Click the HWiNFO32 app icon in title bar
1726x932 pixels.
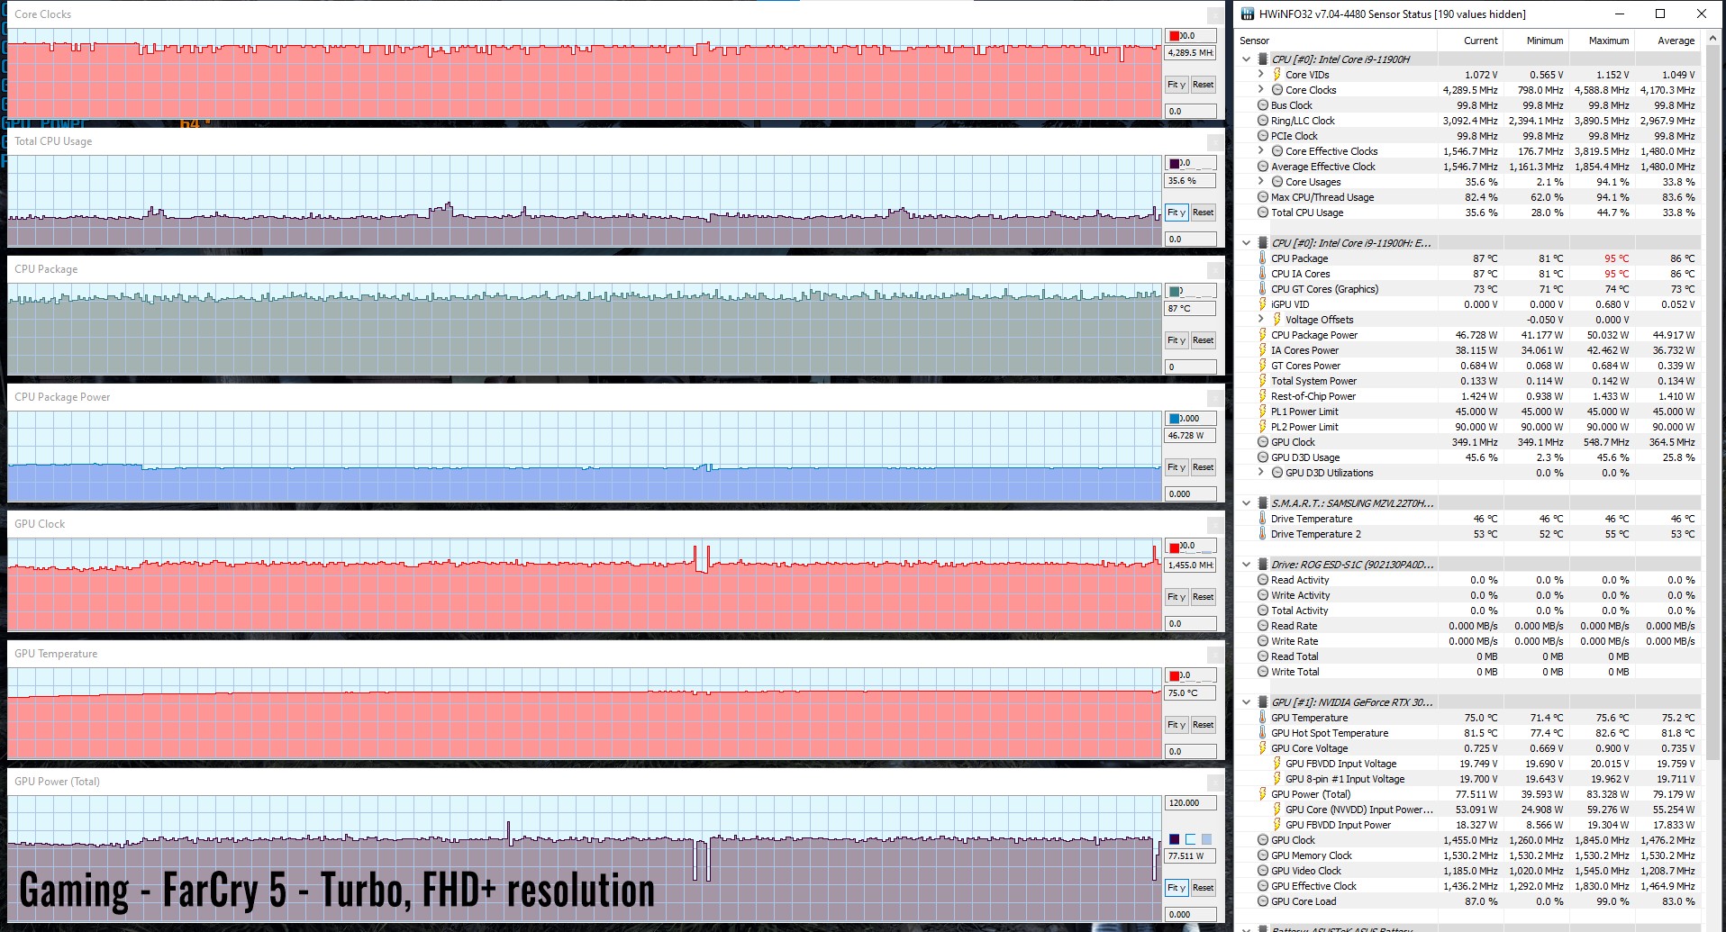(x=1248, y=14)
